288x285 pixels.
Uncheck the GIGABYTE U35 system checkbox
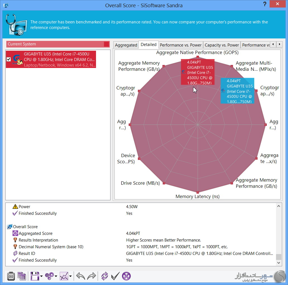[x=9, y=59]
